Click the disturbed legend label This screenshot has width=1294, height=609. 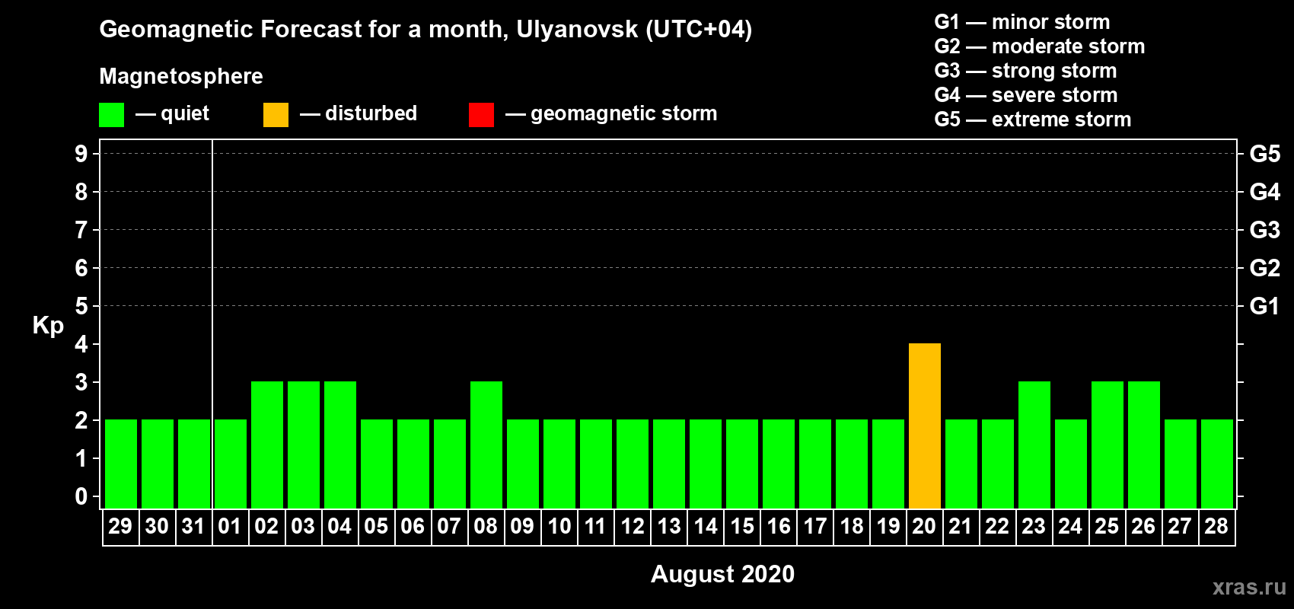point(371,113)
